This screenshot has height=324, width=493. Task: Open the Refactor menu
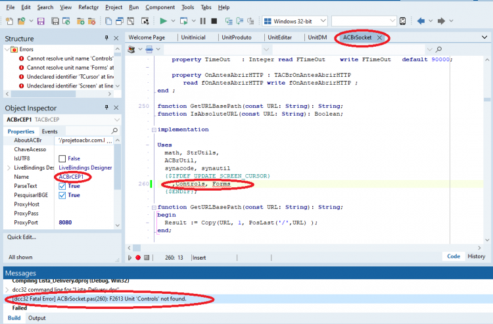[88, 7]
